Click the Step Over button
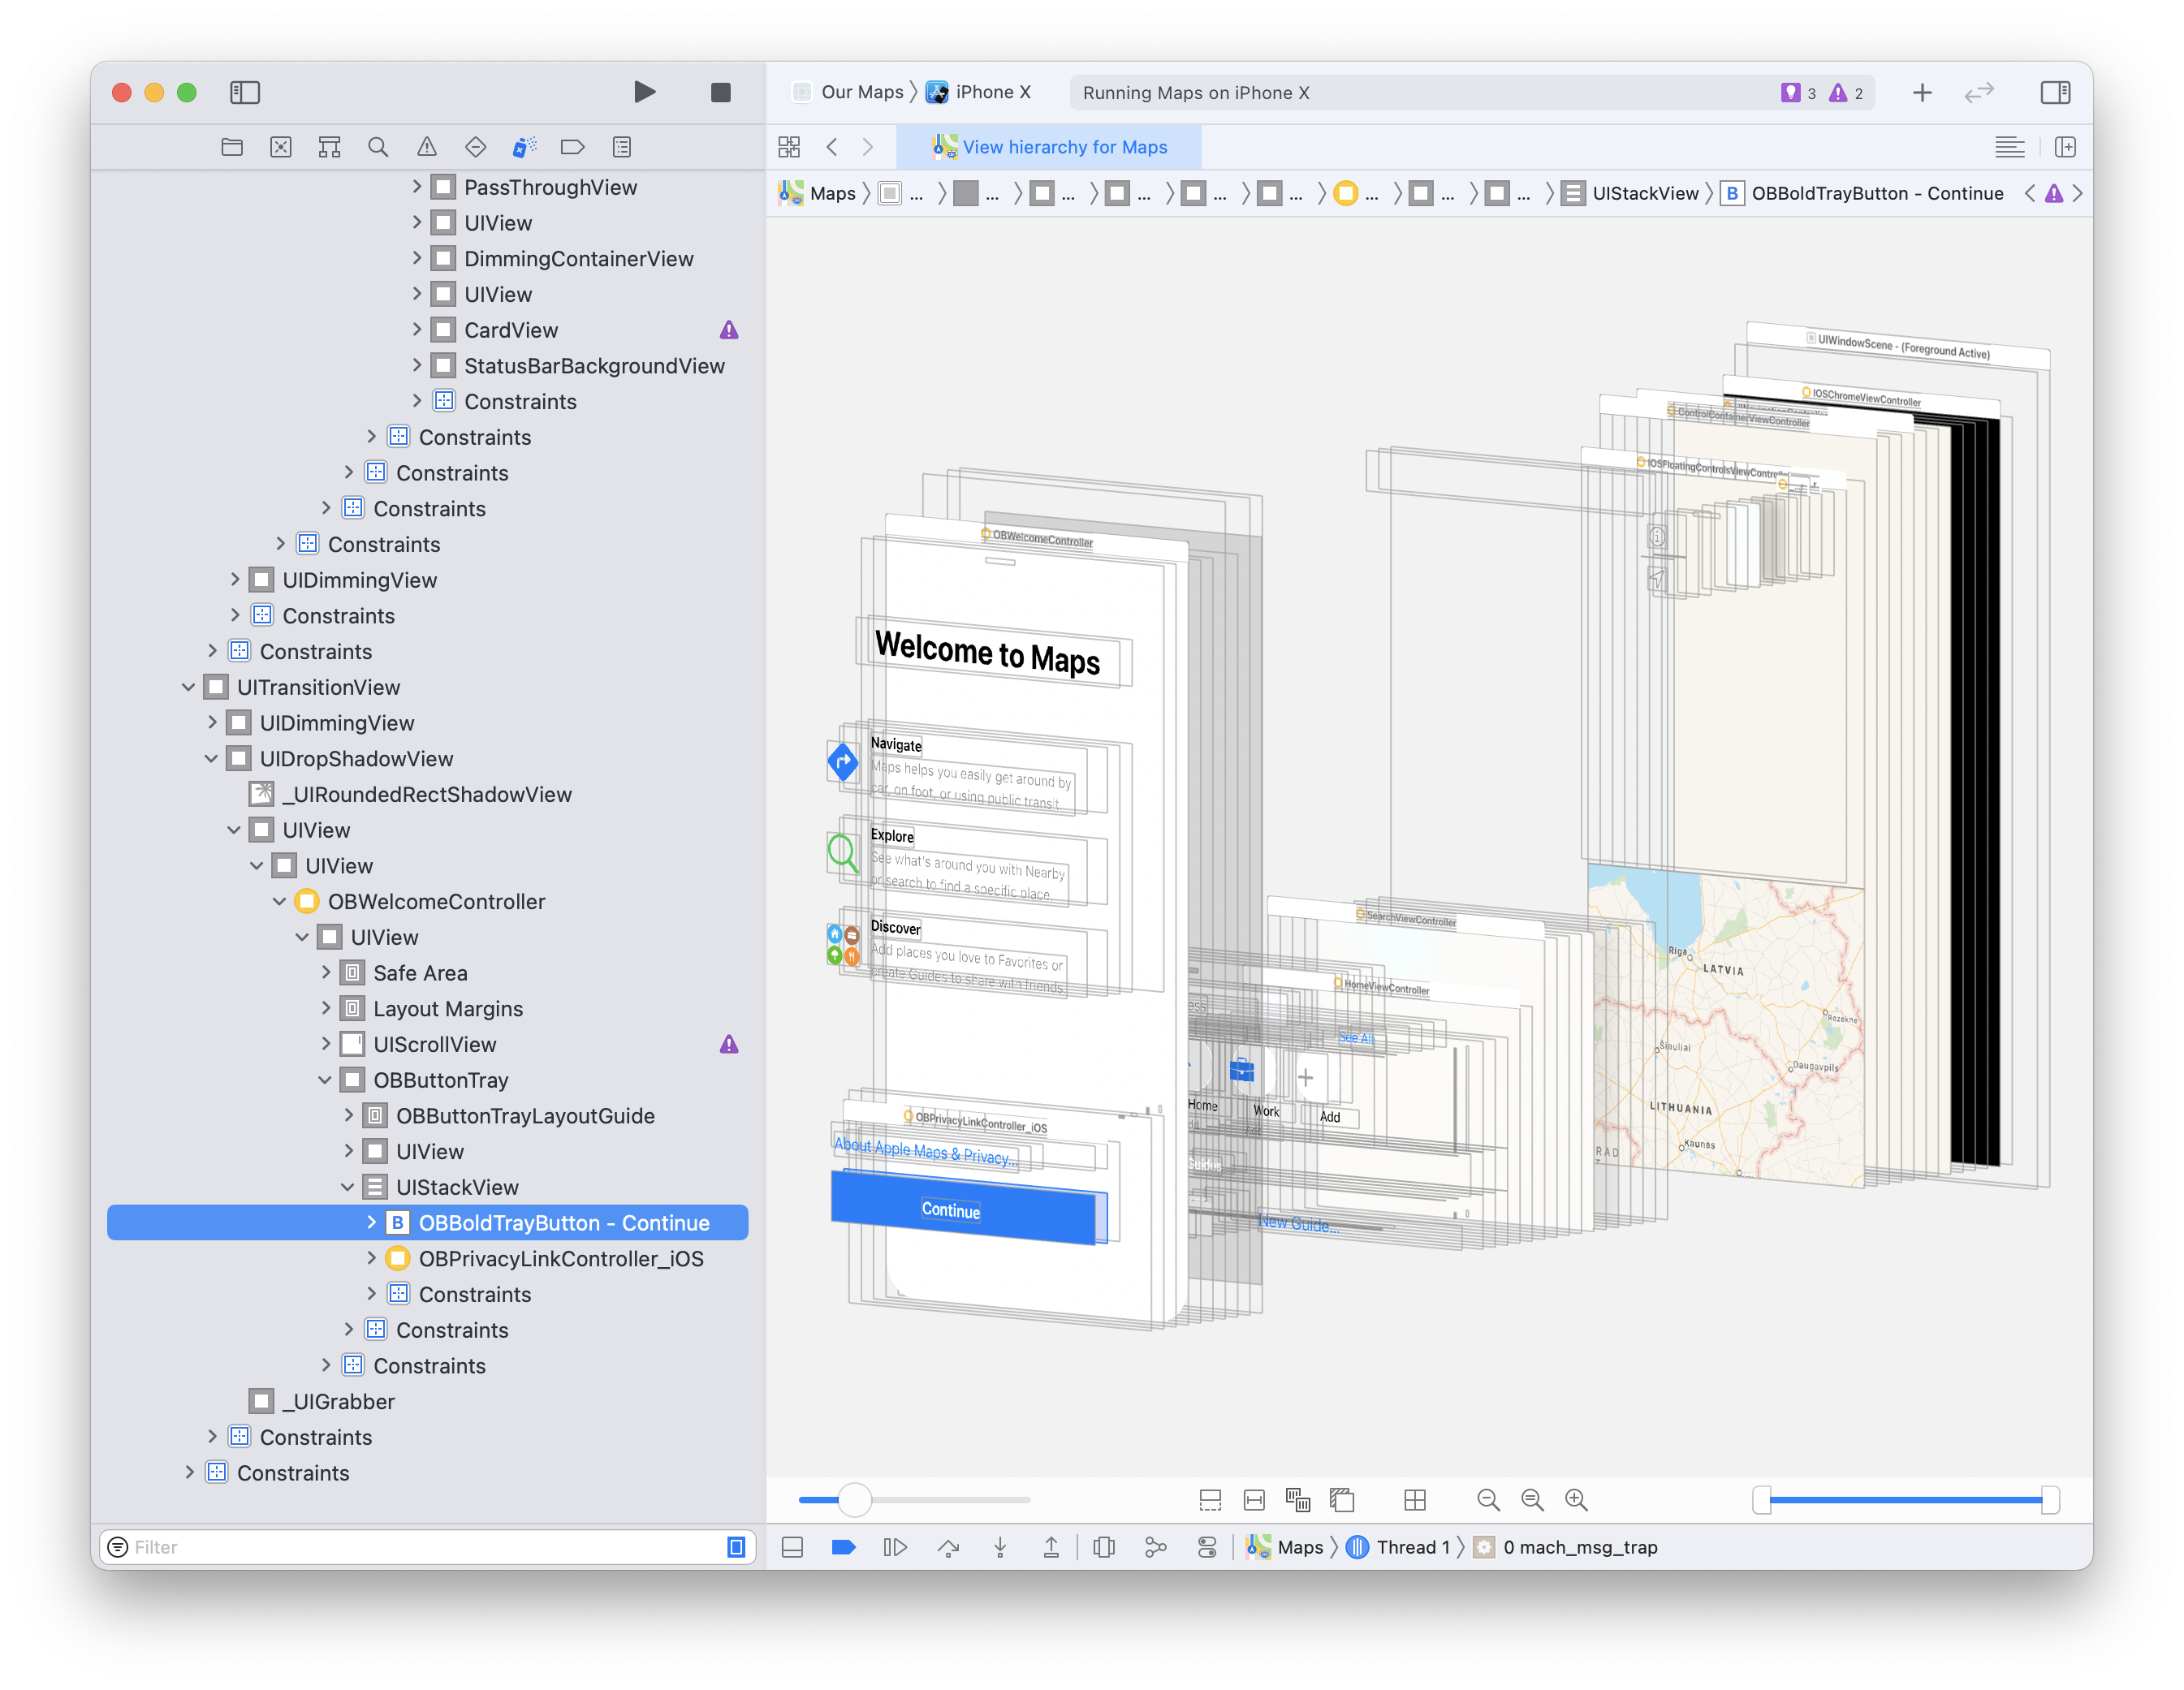The image size is (2184, 1690). tap(948, 1547)
